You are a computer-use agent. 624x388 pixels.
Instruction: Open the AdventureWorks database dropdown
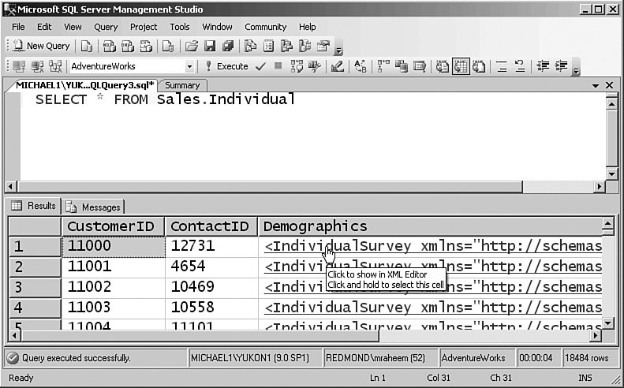[x=190, y=66]
